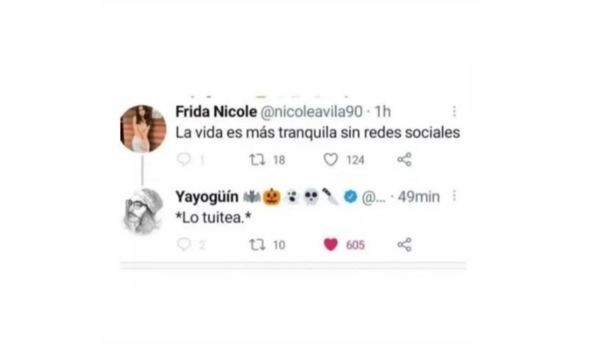Like Frida Nicole's tweet with the heart
Image resolution: width=597 pixels, height=344 pixels.
point(331,160)
